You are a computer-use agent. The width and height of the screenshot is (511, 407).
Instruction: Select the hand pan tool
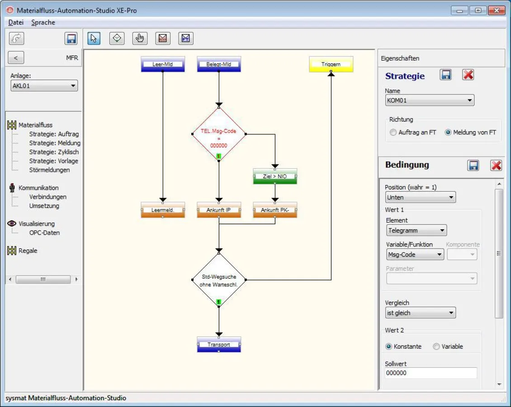tap(139, 38)
